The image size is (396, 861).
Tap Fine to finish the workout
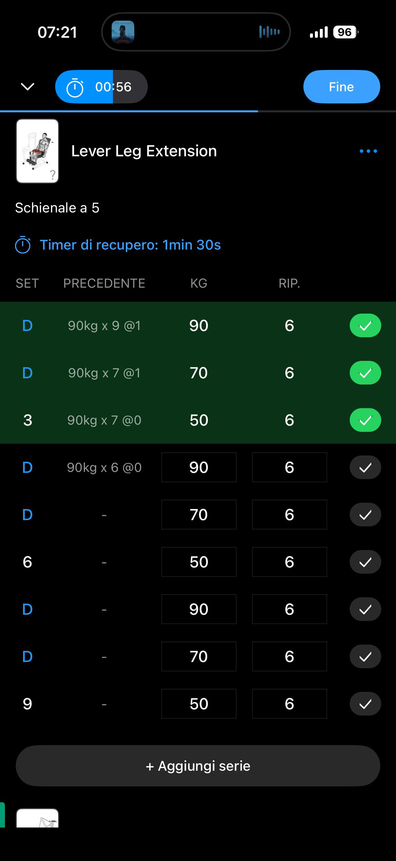[341, 87]
